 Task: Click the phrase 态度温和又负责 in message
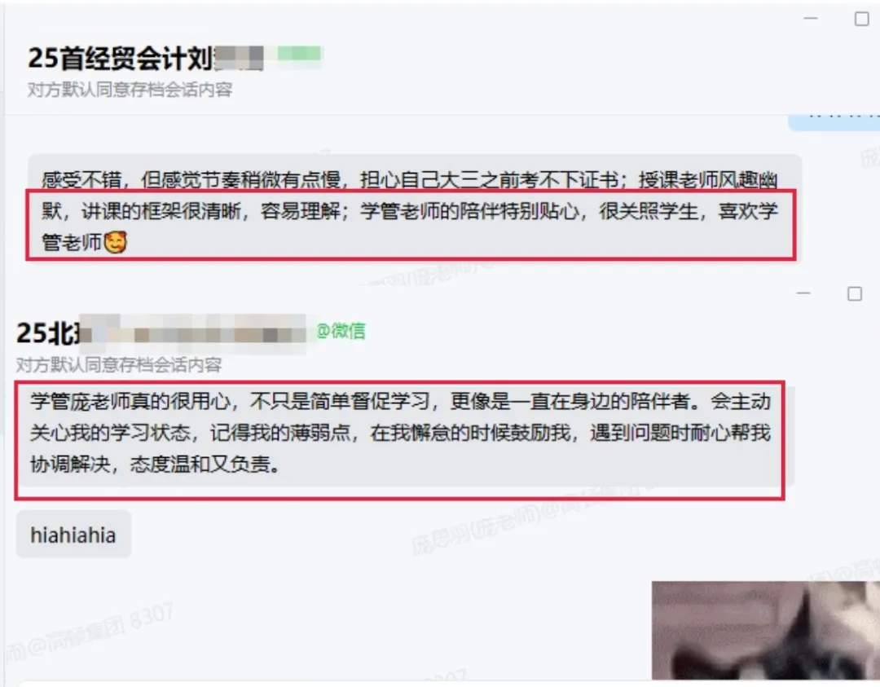(200, 465)
